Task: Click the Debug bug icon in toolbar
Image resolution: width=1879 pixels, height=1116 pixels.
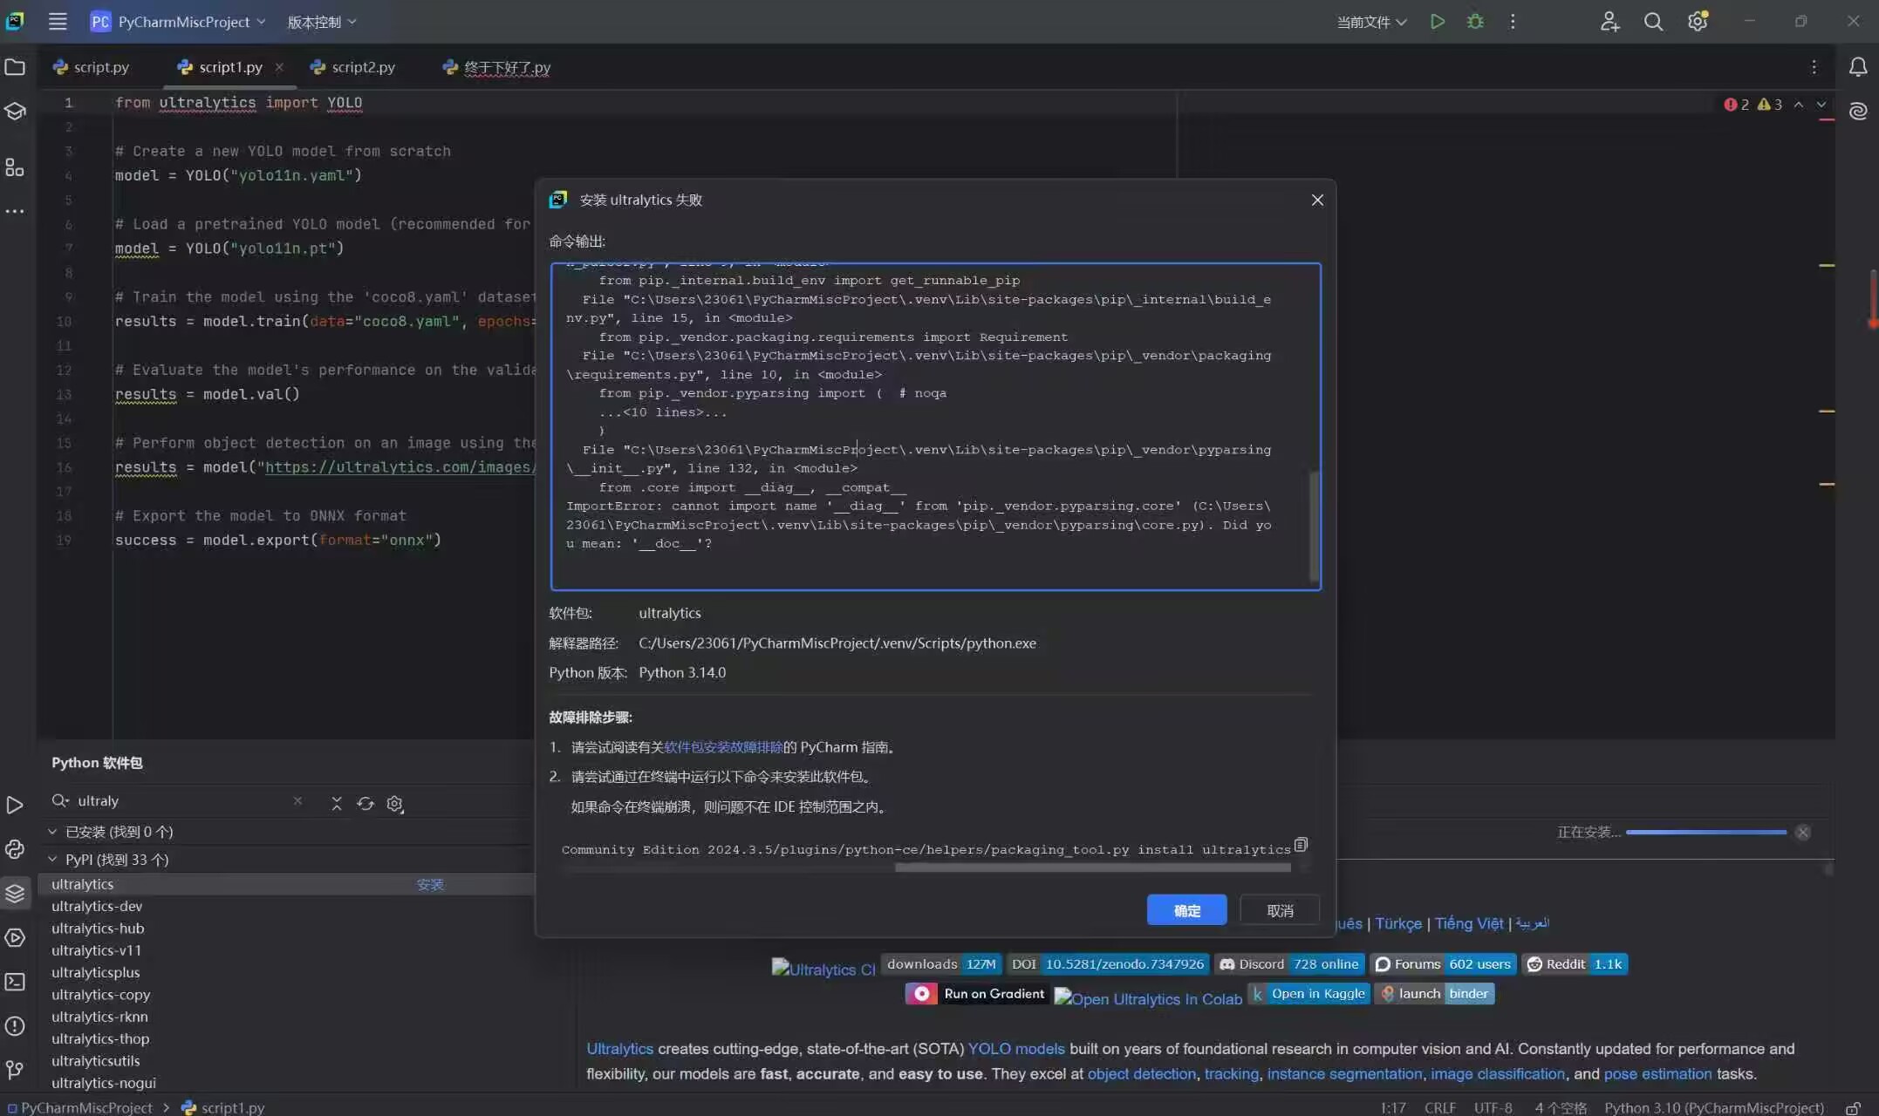Action: pos(1475,22)
